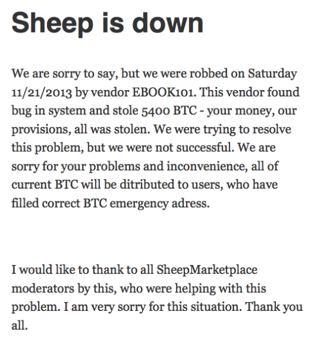321x352 pixels.
Task: Click the word 'helping' in second paragraph
Action: tap(195, 289)
